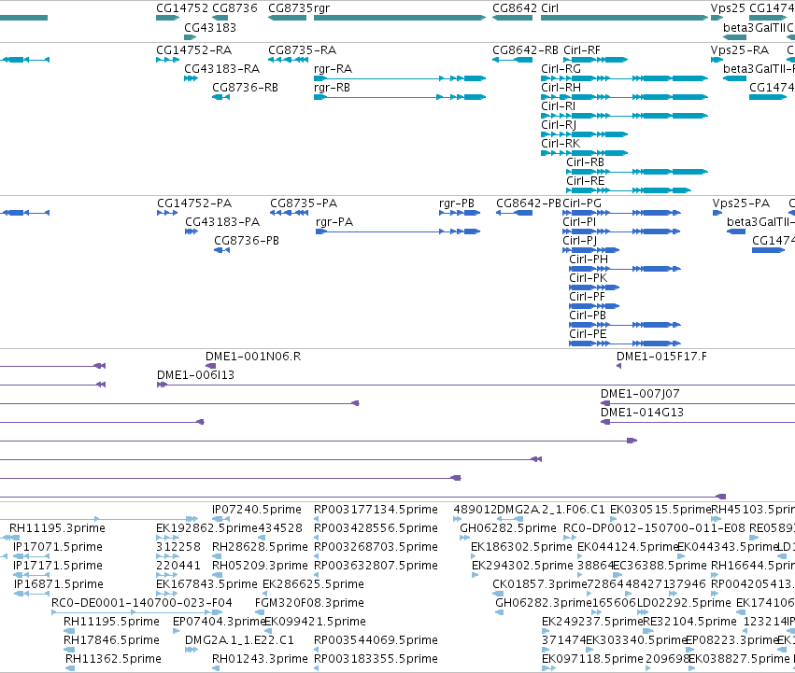Select protein Cirl-PJ
The height and width of the screenshot is (673, 795).
pos(591,250)
